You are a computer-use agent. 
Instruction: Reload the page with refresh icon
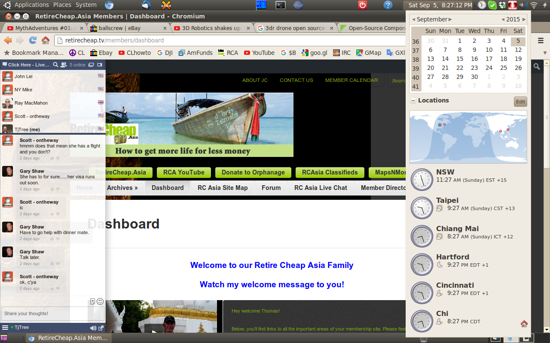tap(33, 40)
